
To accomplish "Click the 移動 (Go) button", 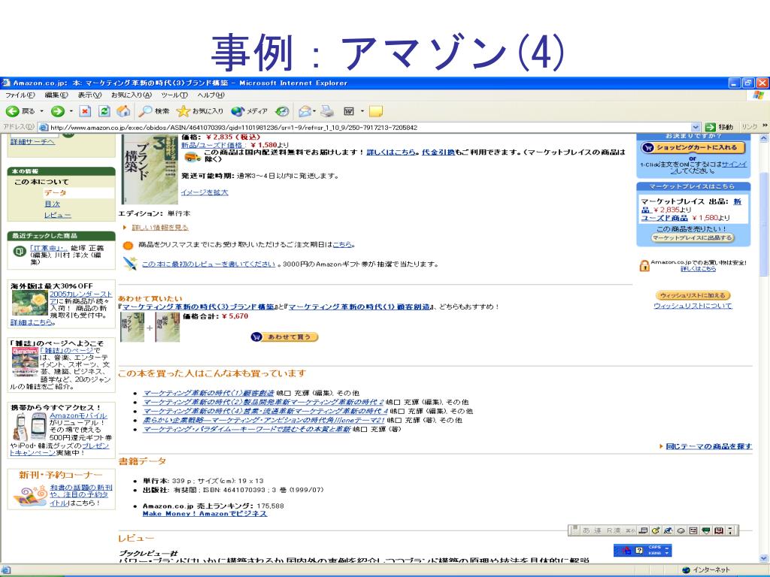I will point(719,127).
